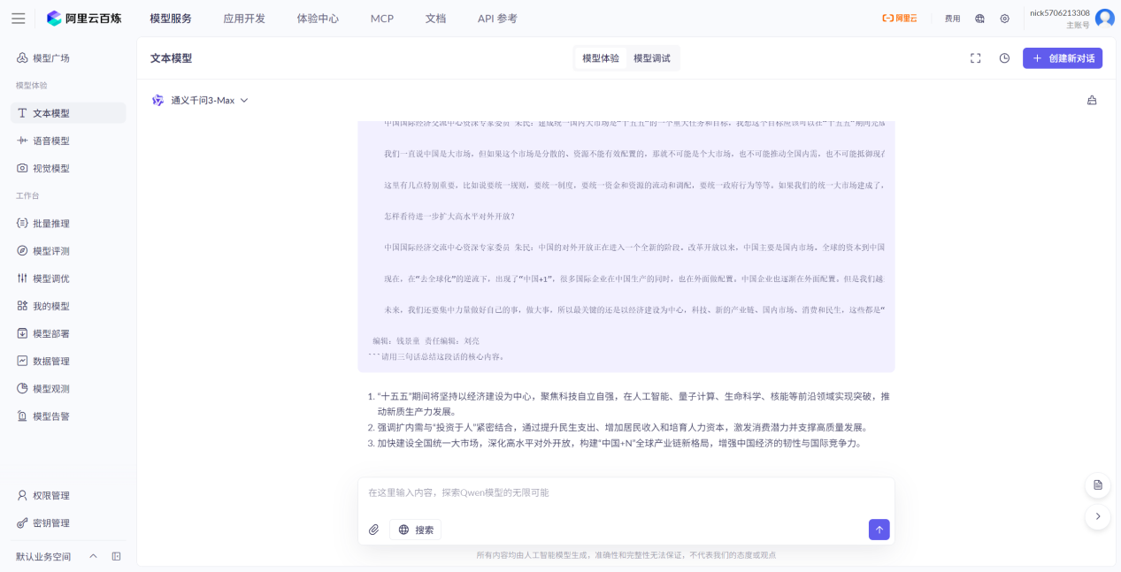Viewport: 1121px width, 572px height.
Task: Open the 模型观测 icon
Action: [22, 388]
